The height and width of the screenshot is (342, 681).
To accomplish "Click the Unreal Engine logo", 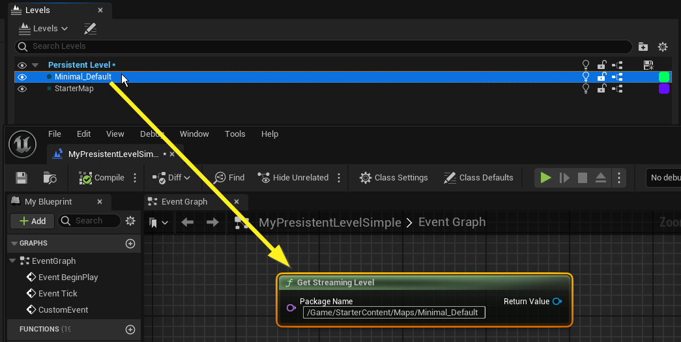I will 23,144.
